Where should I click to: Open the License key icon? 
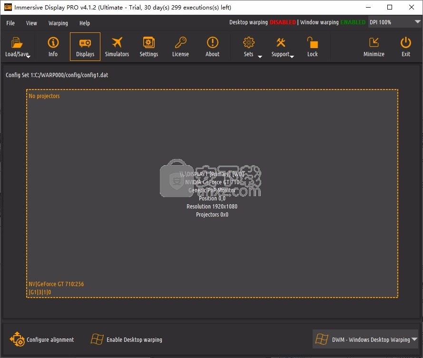click(x=180, y=42)
